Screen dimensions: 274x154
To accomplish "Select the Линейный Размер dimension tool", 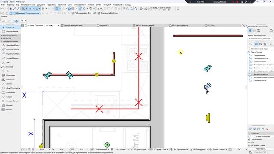I will [10, 45].
